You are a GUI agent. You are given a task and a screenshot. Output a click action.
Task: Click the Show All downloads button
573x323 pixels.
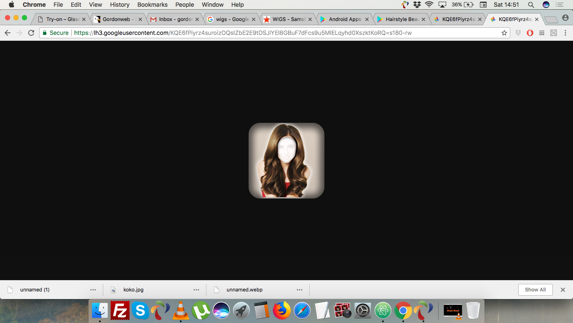tap(535, 289)
